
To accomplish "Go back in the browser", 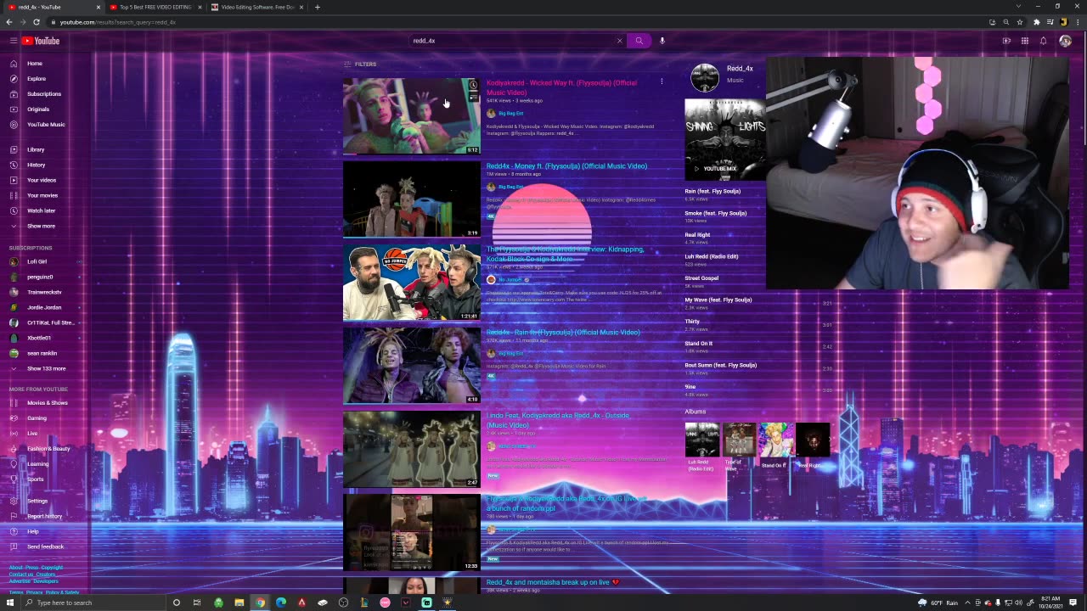I will tap(8, 22).
